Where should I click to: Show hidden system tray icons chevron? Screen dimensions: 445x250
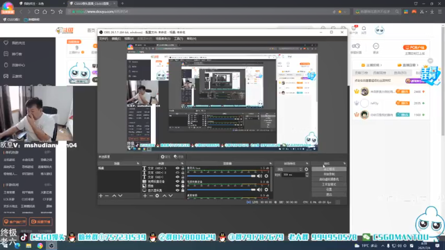click(x=382, y=246)
